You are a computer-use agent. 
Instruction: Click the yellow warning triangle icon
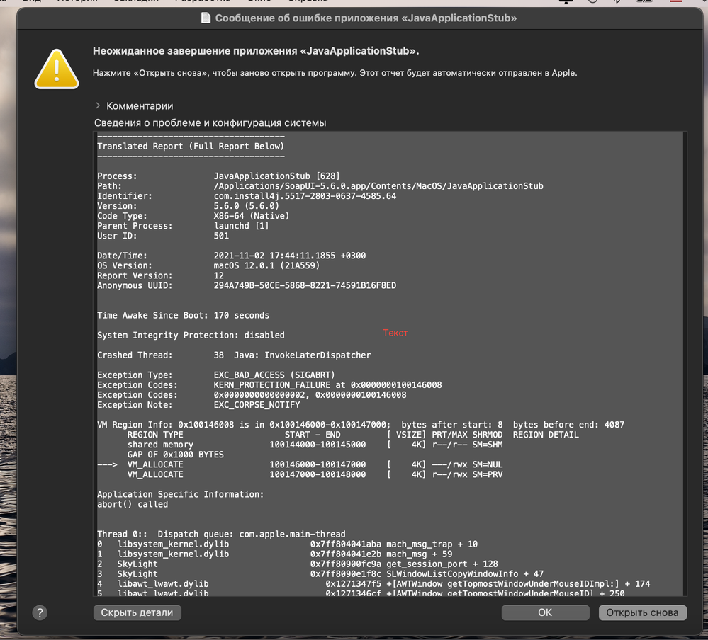coord(57,68)
